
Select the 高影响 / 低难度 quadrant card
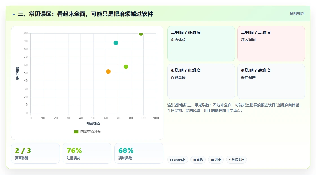[201, 44]
